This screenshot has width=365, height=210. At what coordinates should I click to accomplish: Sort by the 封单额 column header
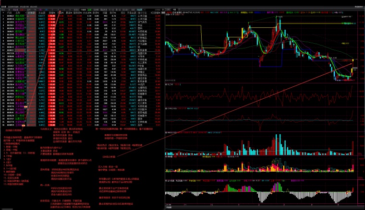(x=31, y=13)
